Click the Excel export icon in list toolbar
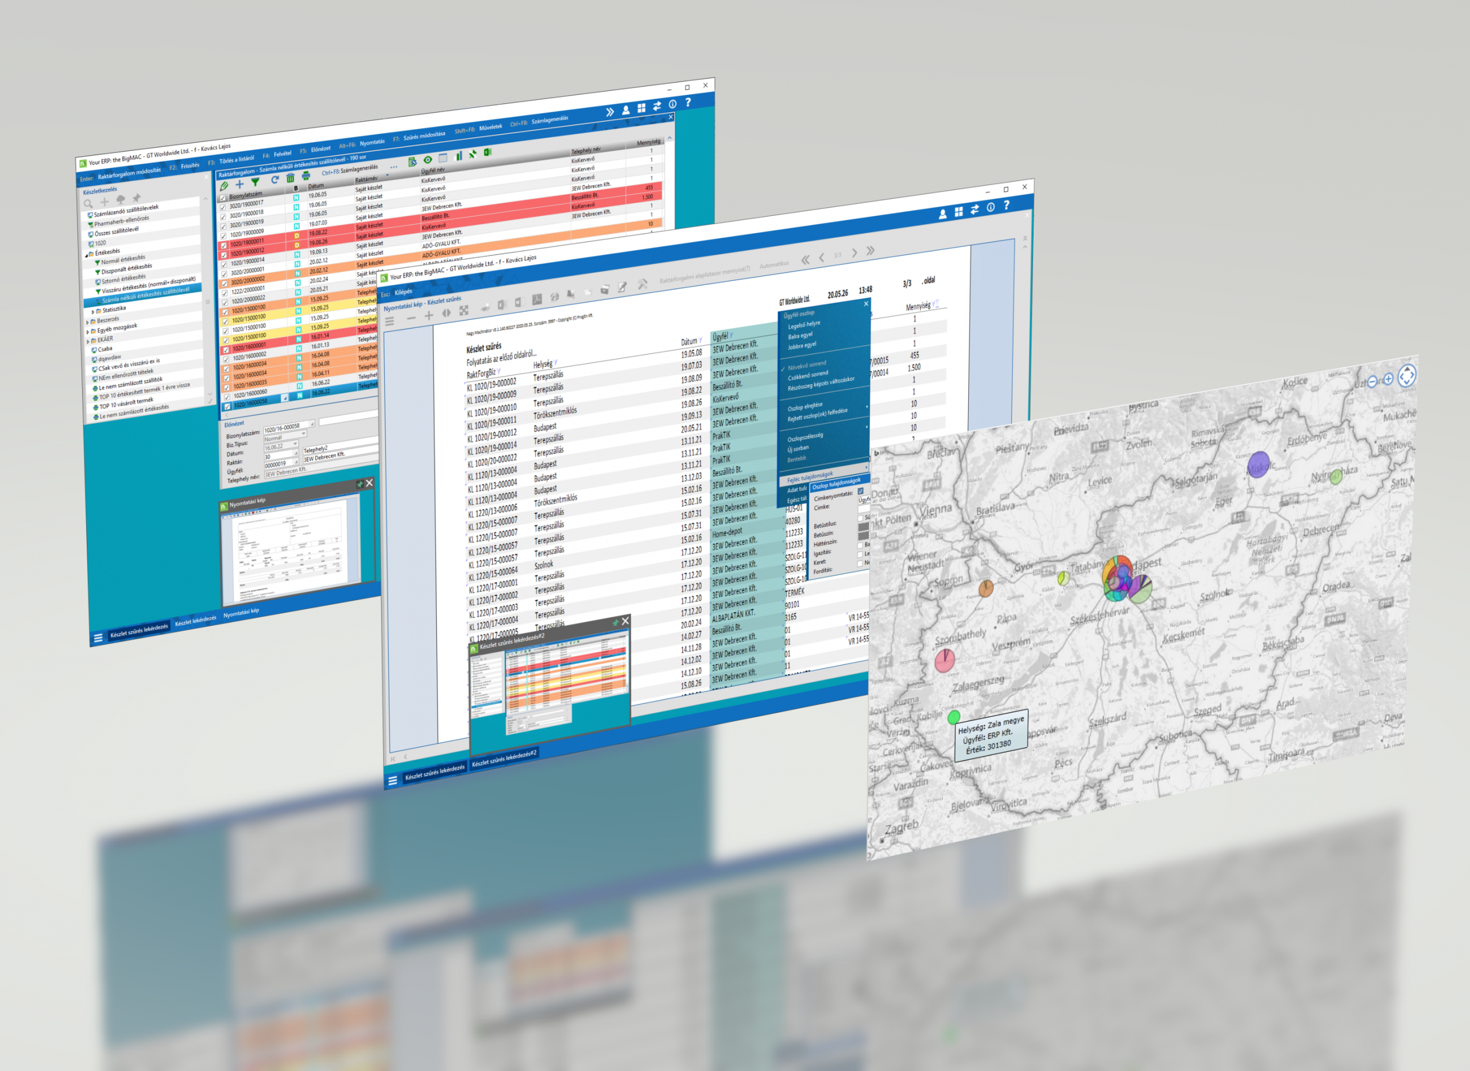This screenshot has width=1470, height=1071. (x=488, y=152)
